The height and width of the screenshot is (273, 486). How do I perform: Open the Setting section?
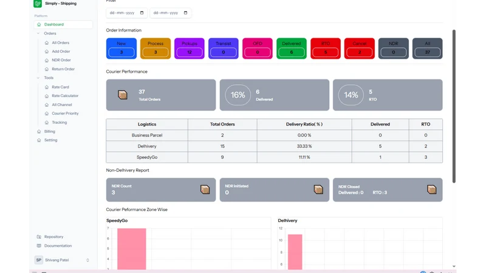pyautogui.click(x=50, y=140)
